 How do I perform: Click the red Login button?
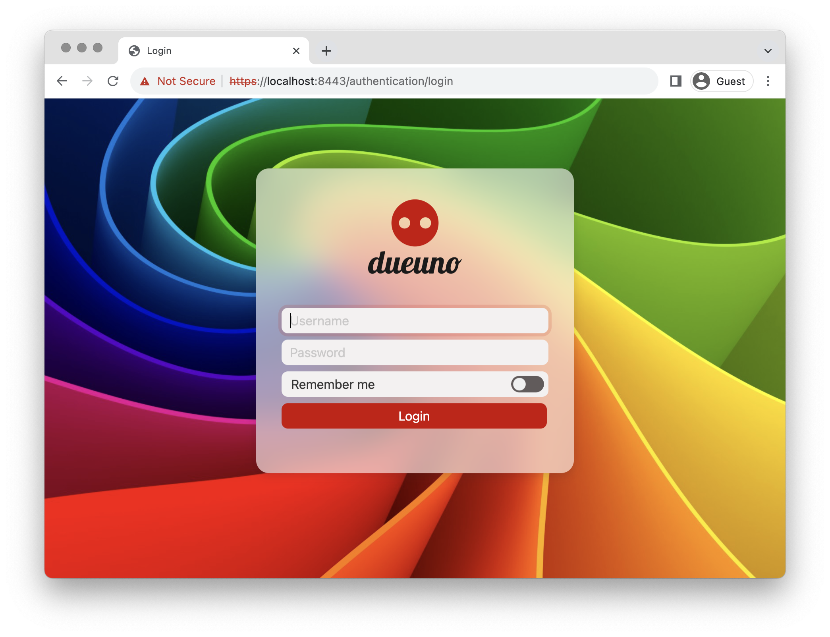(413, 416)
